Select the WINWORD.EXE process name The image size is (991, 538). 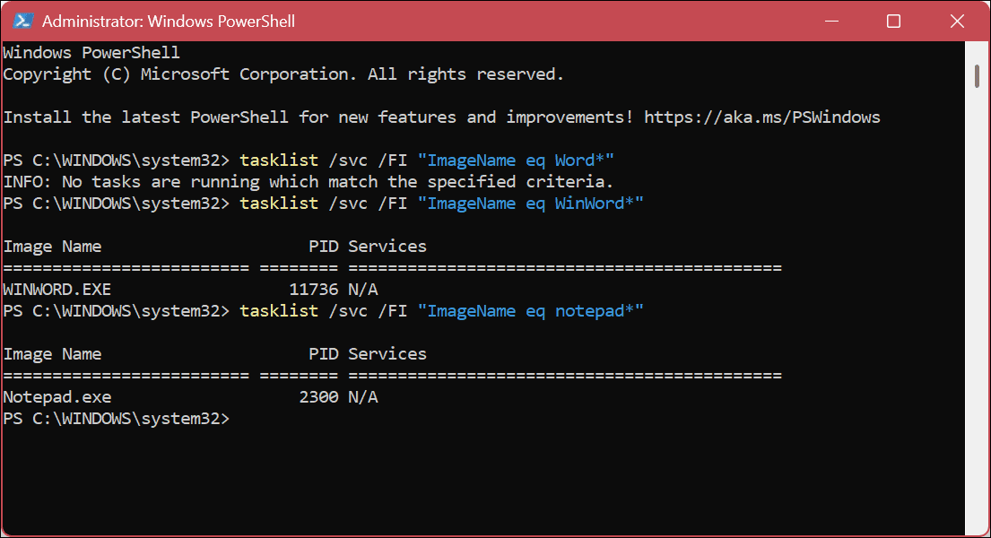[x=57, y=289]
